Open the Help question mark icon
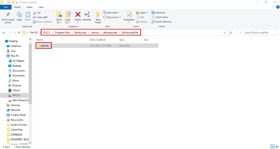This screenshot has height=149, width=280. pyautogui.click(x=278, y=7)
